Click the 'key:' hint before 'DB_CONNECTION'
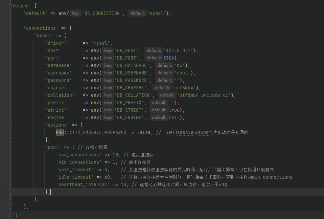The image size is (324, 219). click(76, 13)
